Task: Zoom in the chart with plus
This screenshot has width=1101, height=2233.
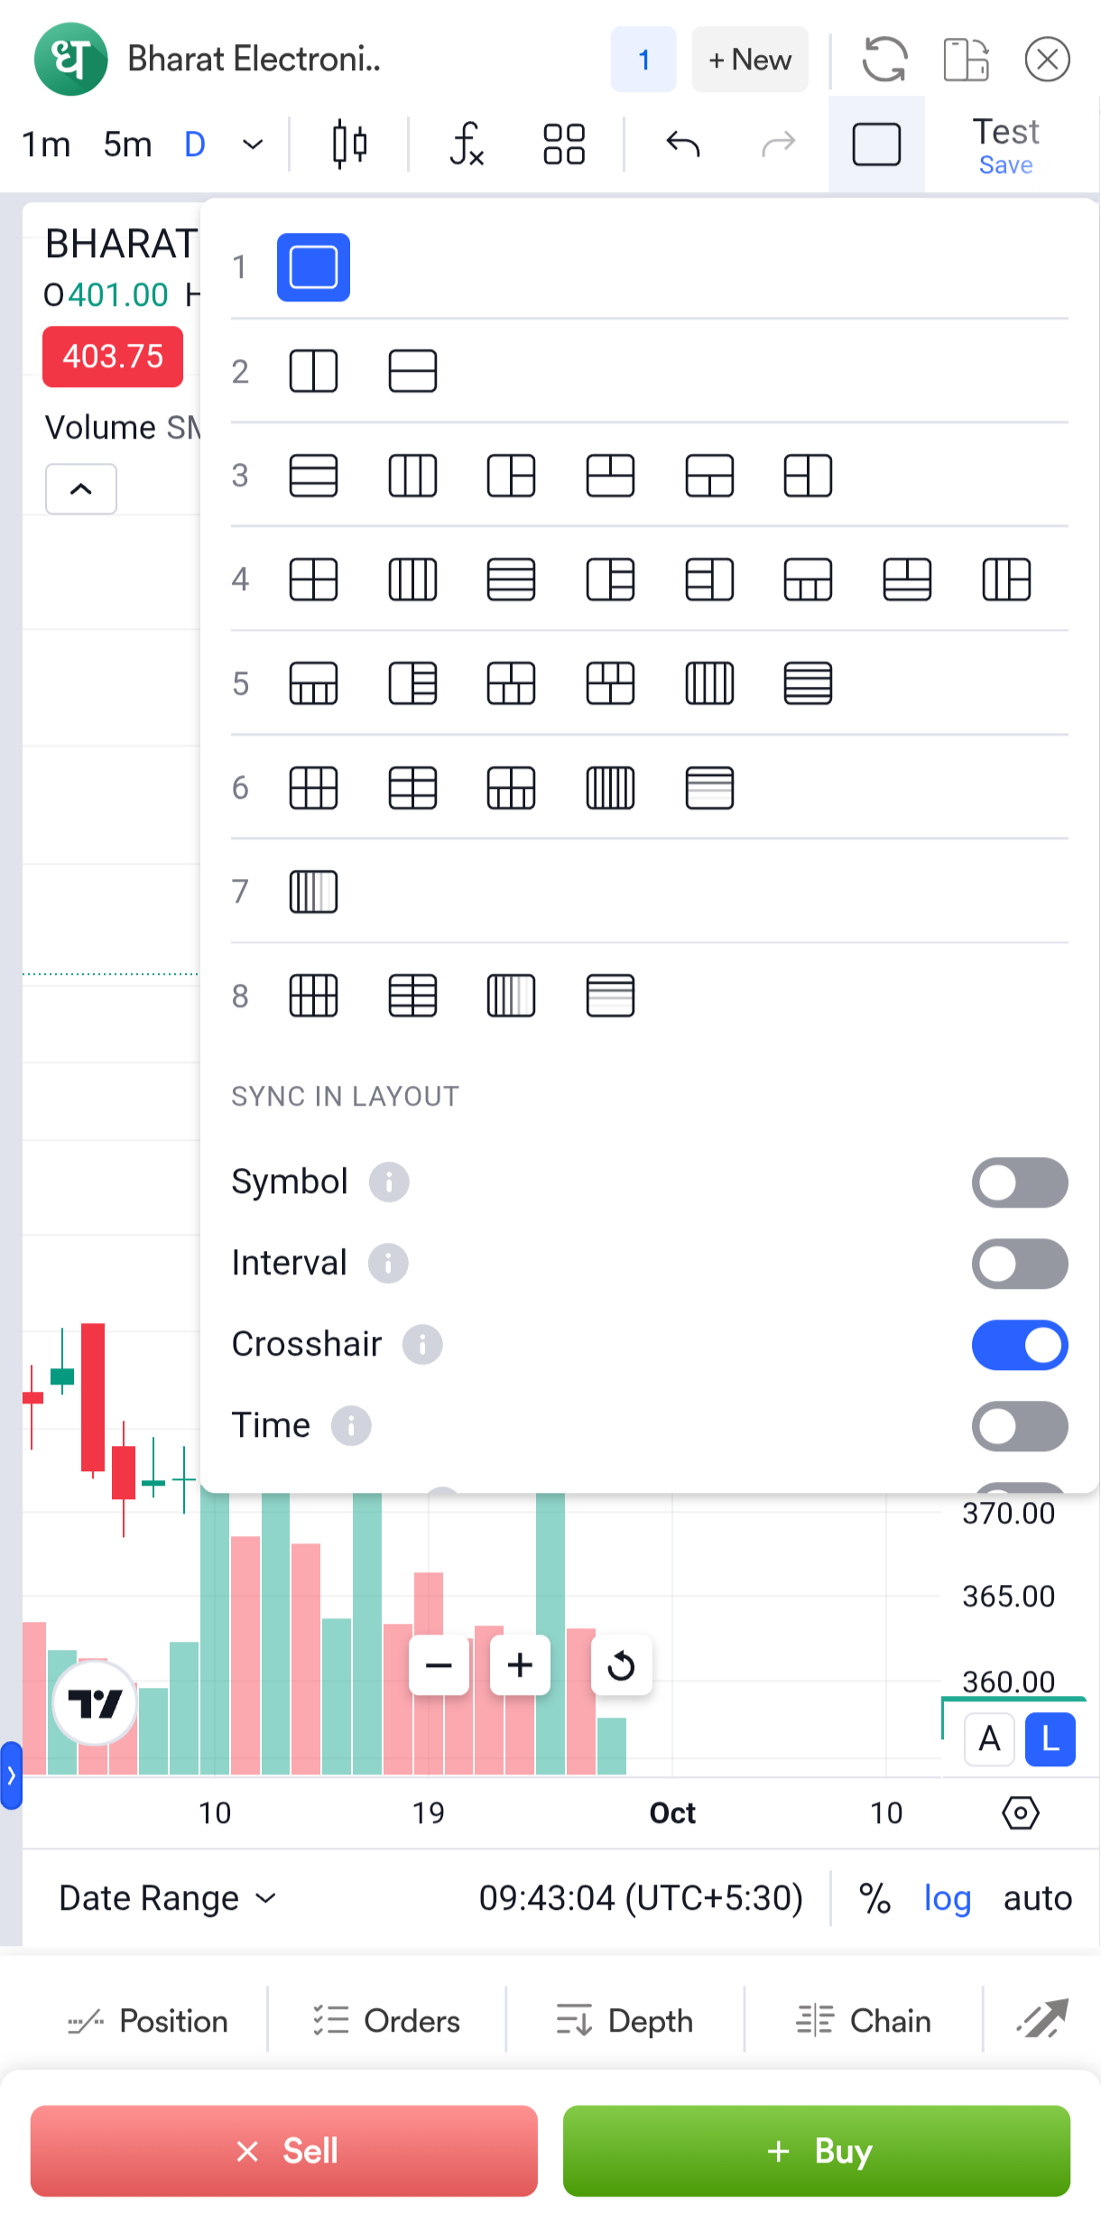Action: (520, 1665)
